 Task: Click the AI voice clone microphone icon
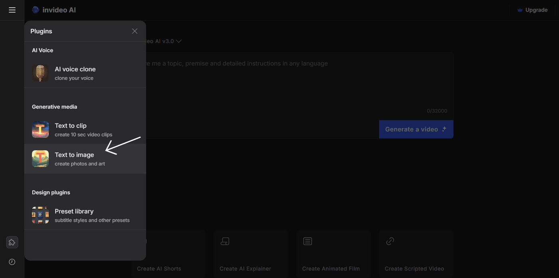pyautogui.click(x=40, y=73)
